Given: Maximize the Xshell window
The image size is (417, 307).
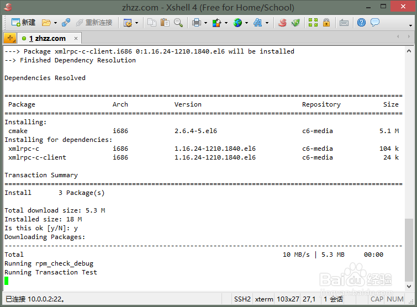Looking at the screenshot, I should [x=383, y=7].
